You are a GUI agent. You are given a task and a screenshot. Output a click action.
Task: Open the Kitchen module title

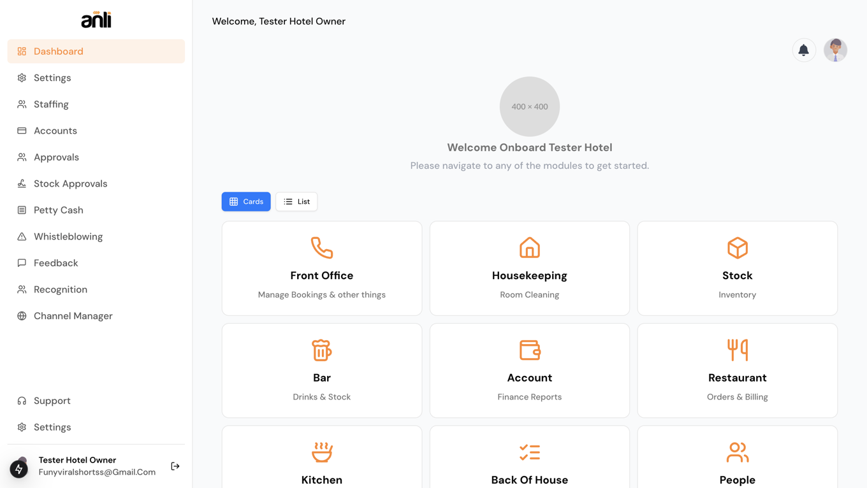(322, 480)
